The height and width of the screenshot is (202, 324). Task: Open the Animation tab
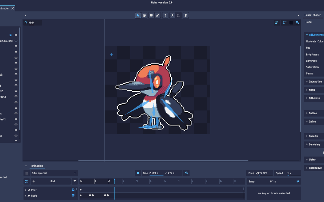37,166
